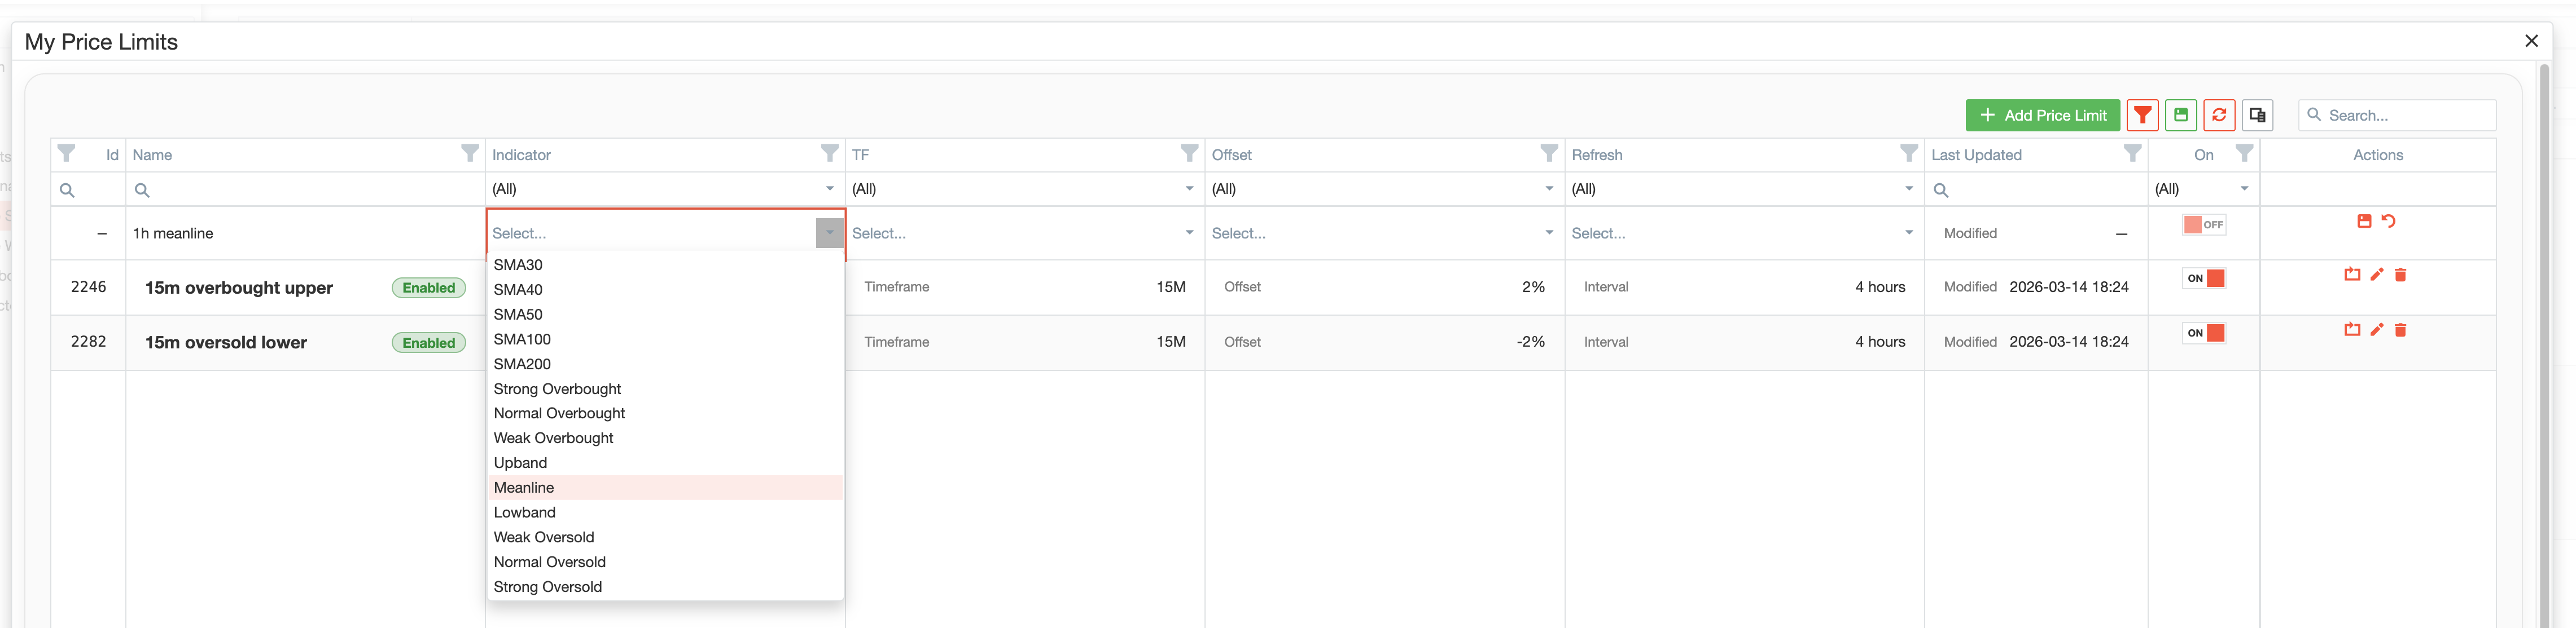Image resolution: width=2576 pixels, height=628 pixels.
Task: Click the red refresh icon in toolbar
Action: [2219, 115]
